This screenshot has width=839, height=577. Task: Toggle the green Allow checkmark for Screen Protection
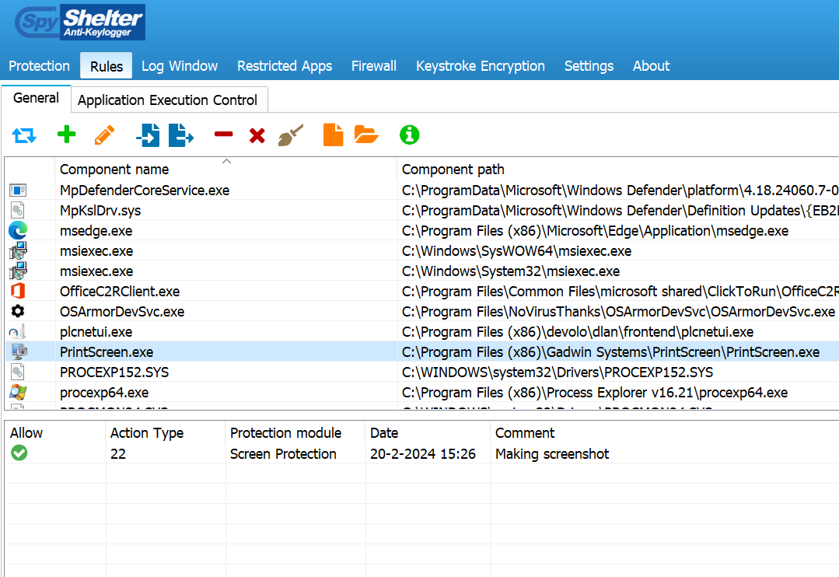click(x=19, y=453)
